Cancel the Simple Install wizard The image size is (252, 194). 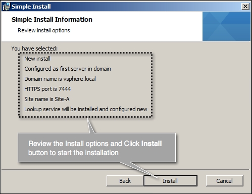coord(224,181)
